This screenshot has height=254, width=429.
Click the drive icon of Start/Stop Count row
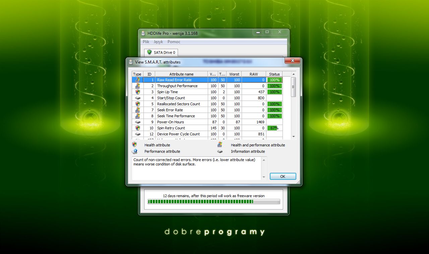[x=137, y=98]
